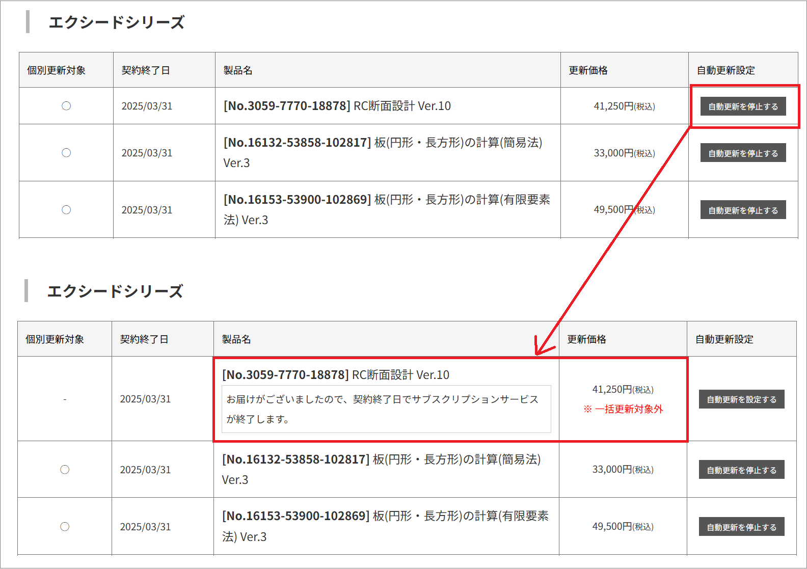Viewport: 807px width, 569px height.
Task: Select the RC断面設計 Ver.10 radio button
Action: point(66,106)
